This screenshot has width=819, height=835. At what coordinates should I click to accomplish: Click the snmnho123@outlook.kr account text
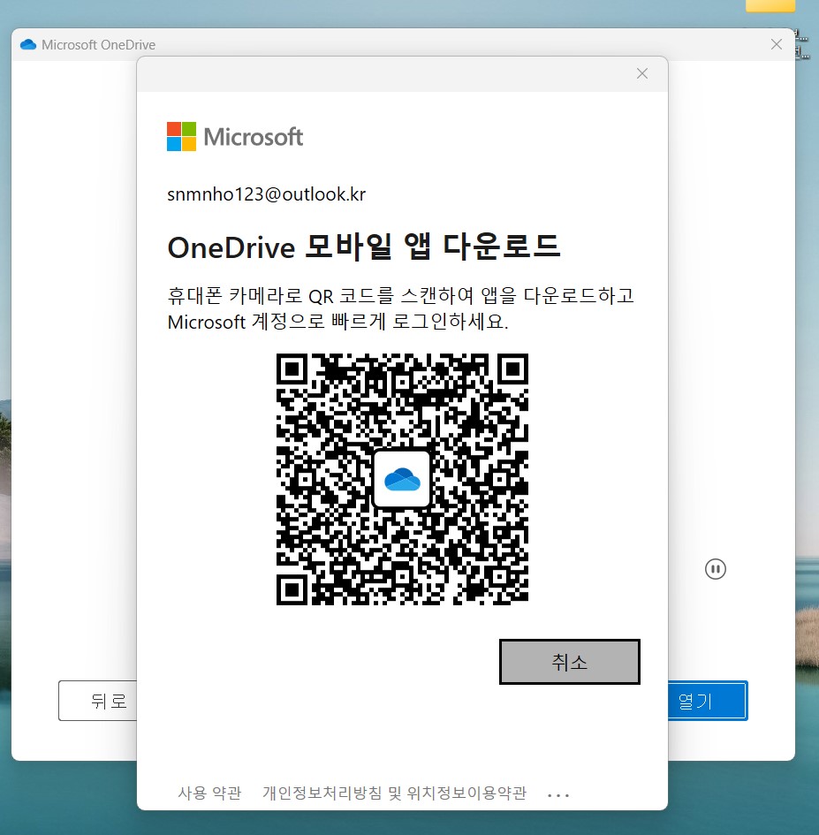(x=266, y=194)
